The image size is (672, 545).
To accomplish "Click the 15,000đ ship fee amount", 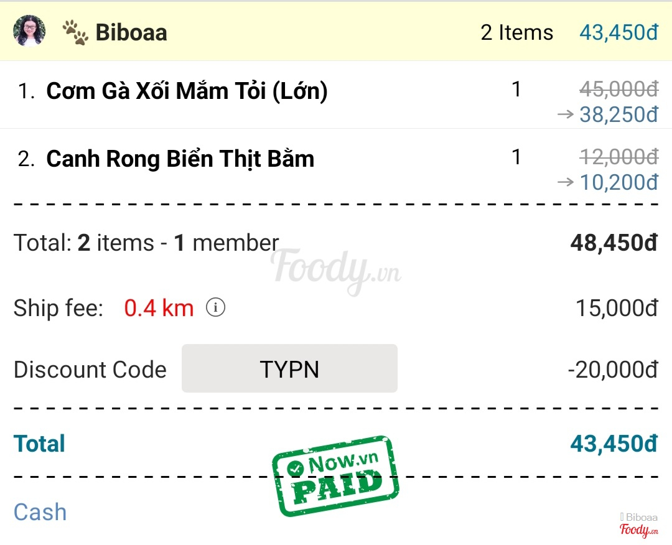I will coord(616,307).
